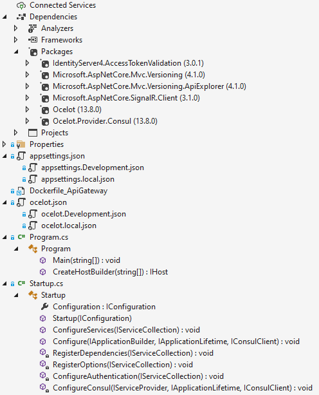Click the method icon beside RegisterOptions

click(44, 365)
